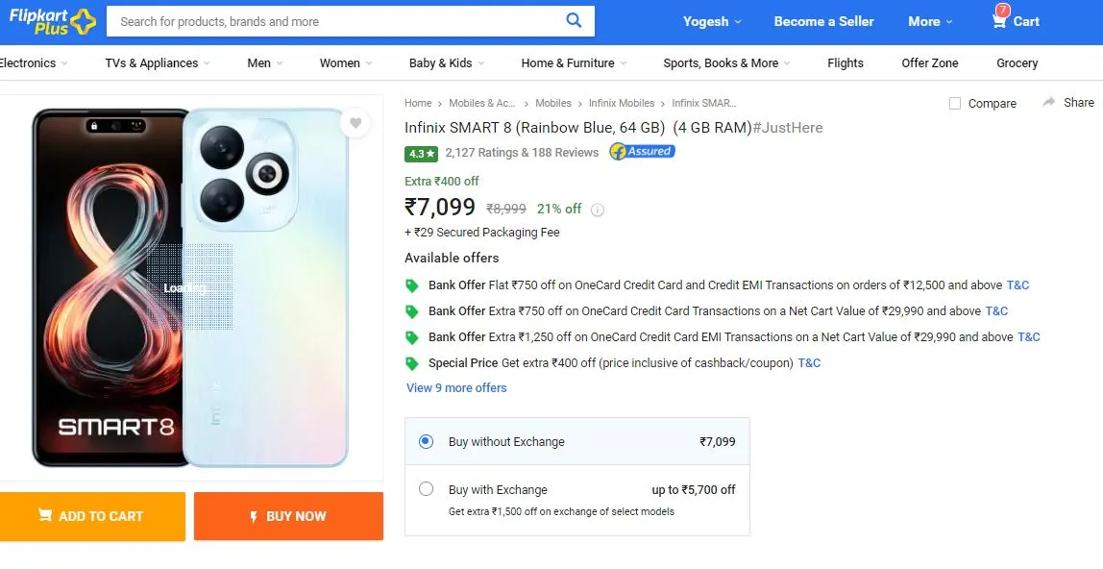The height and width of the screenshot is (569, 1103).
Task: Click the Flipkart Plus logo
Action: click(x=53, y=21)
